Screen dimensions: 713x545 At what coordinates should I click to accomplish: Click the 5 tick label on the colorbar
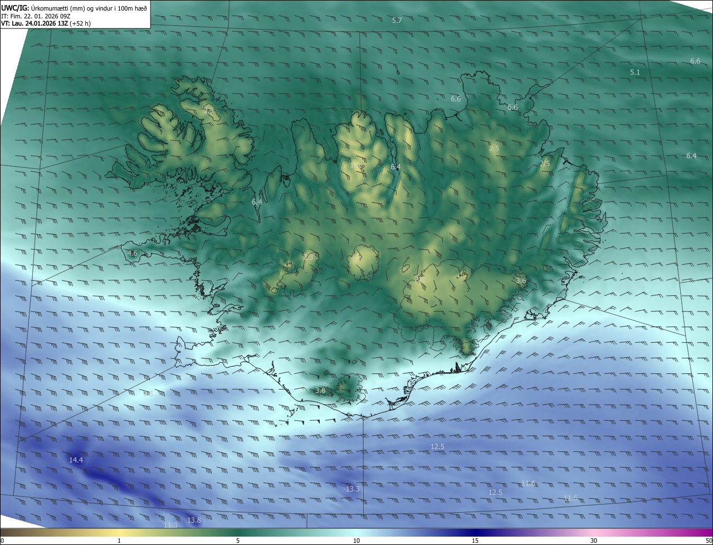pos(238,541)
